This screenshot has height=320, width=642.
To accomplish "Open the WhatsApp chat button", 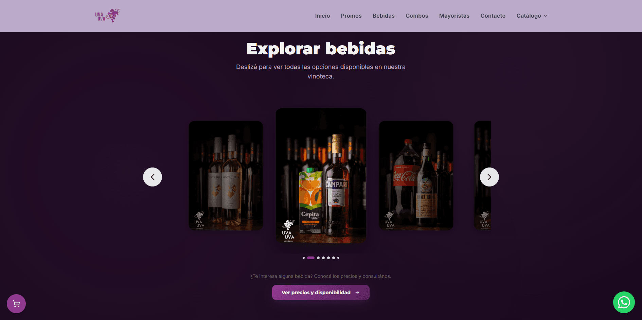I will 624,302.
